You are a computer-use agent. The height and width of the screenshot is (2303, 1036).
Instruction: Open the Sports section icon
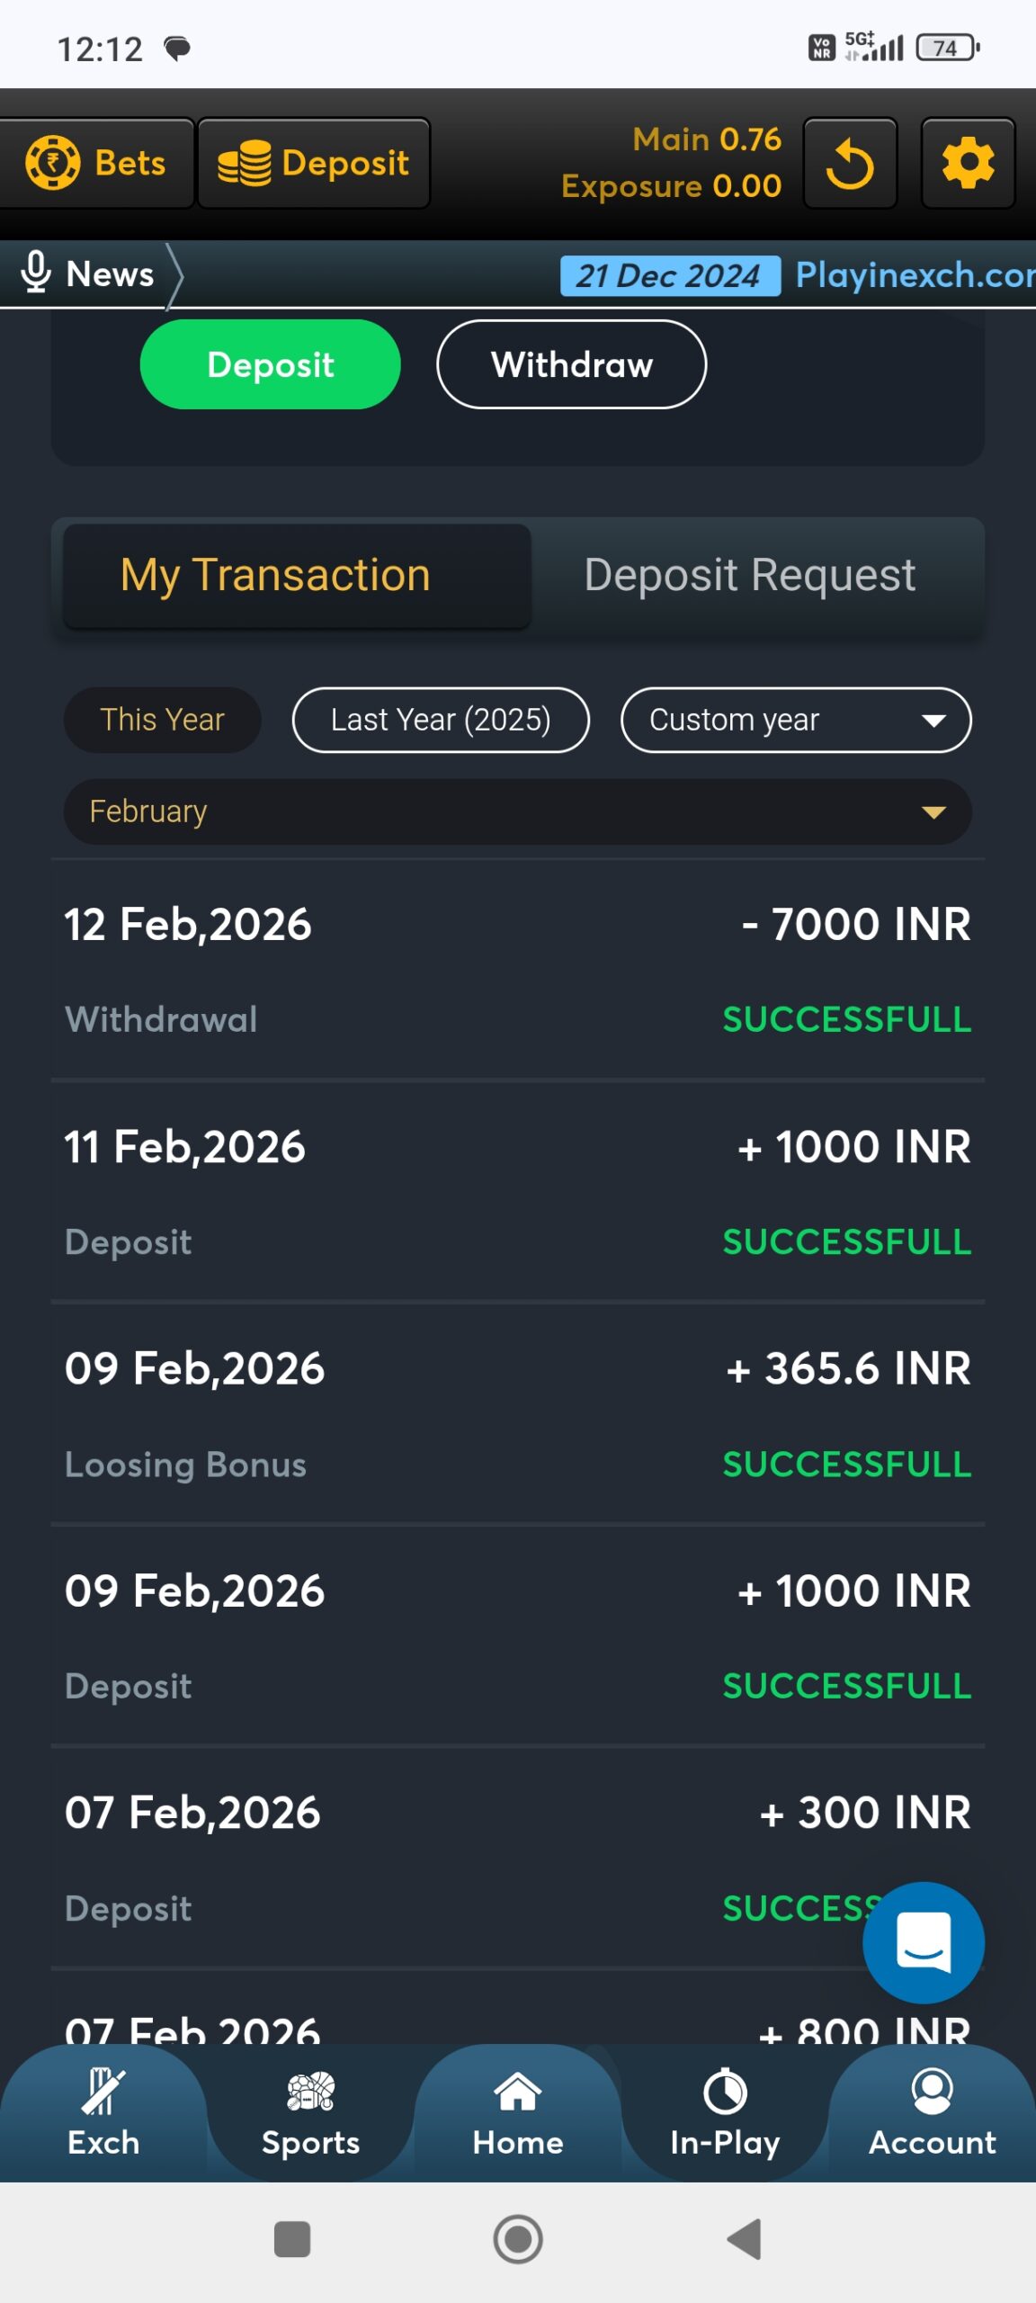[x=310, y=2092]
